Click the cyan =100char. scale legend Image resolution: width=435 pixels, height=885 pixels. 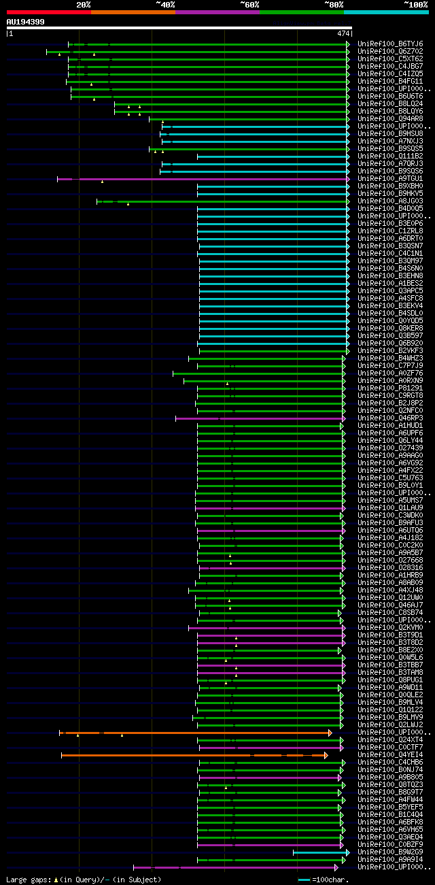(324, 880)
